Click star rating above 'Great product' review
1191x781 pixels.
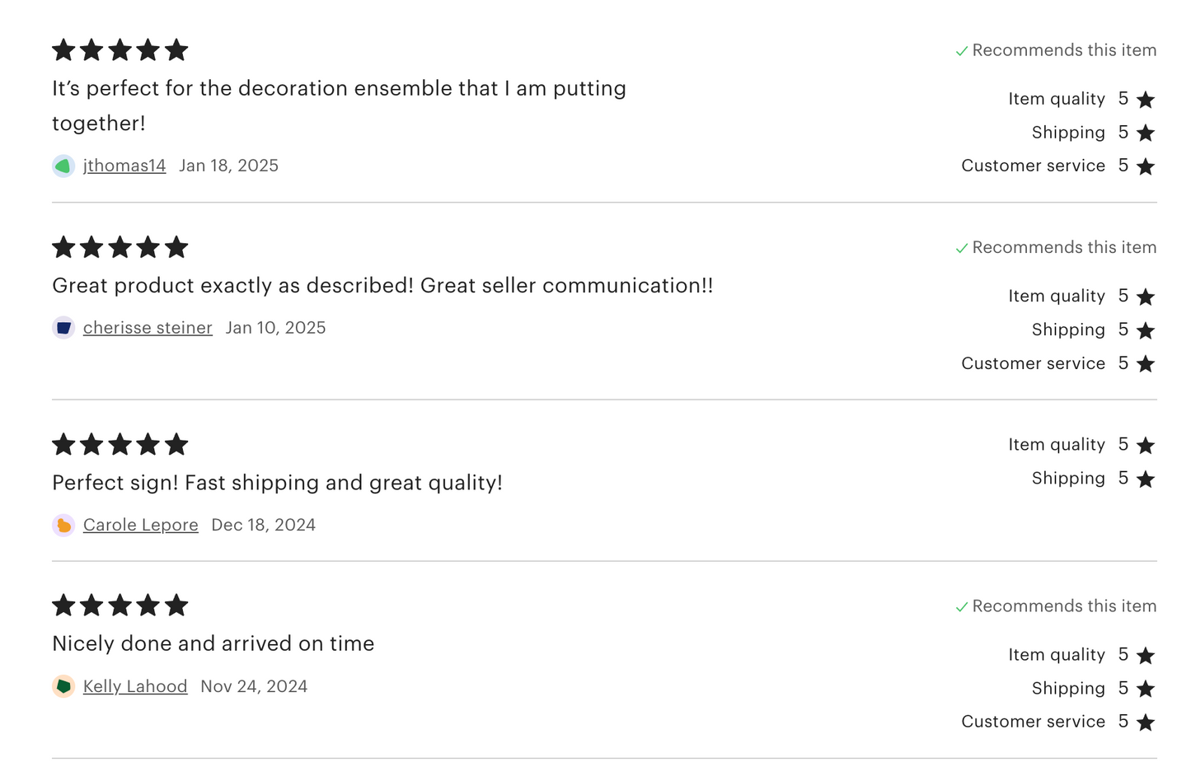120,247
